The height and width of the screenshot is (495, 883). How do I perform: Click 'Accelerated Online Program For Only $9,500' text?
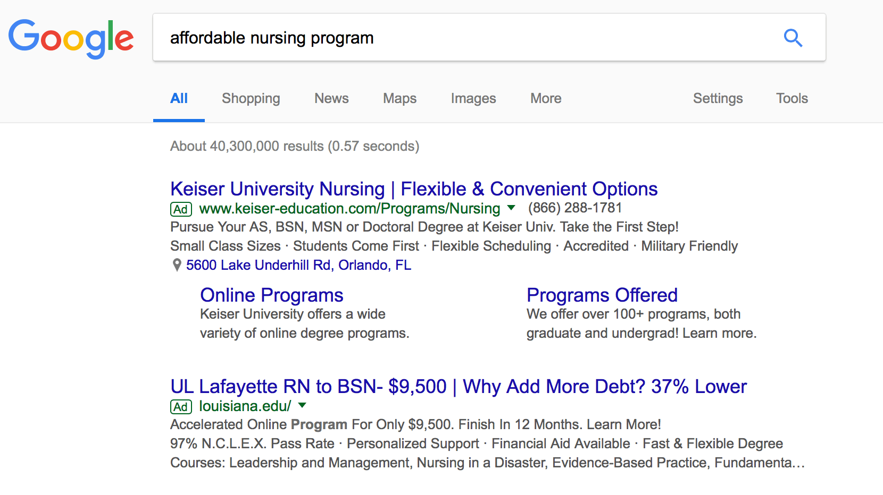pyautogui.click(x=415, y=424)
